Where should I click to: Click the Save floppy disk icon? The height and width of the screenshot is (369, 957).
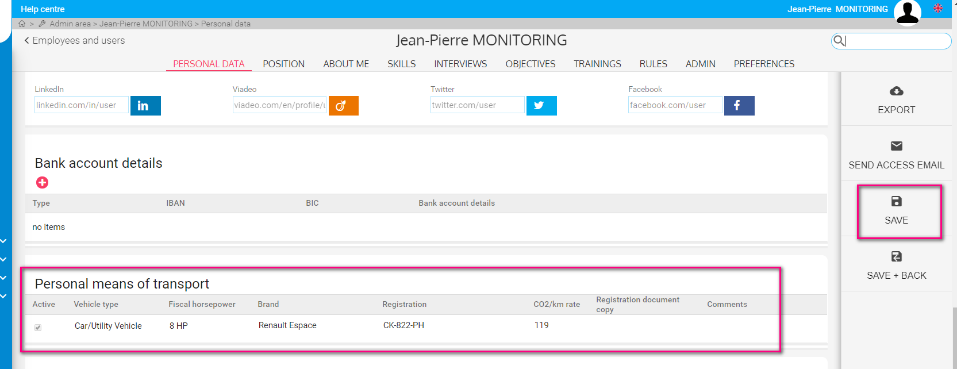897,201
